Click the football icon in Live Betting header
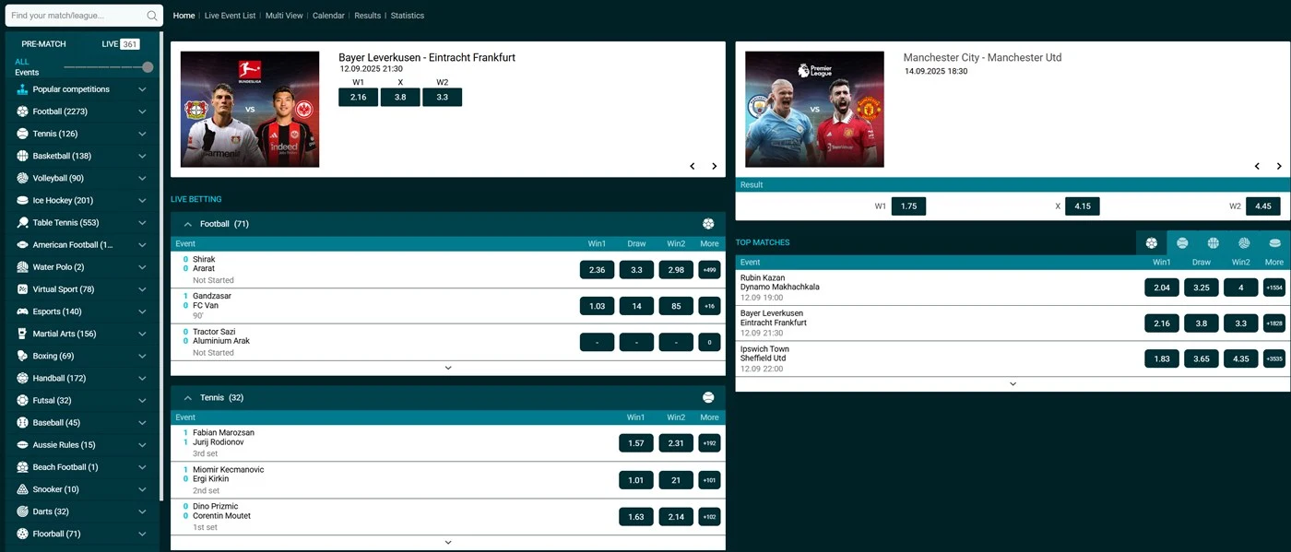 click(x=708, y=224)
